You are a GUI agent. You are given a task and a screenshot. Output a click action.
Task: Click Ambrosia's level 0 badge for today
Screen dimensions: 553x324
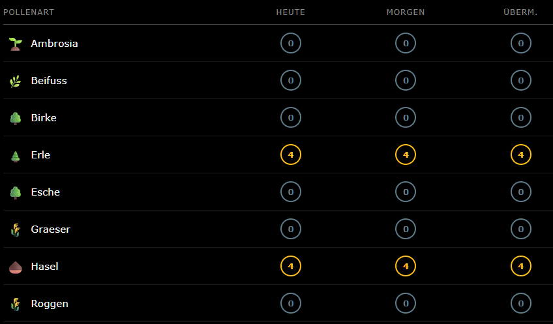291,44
